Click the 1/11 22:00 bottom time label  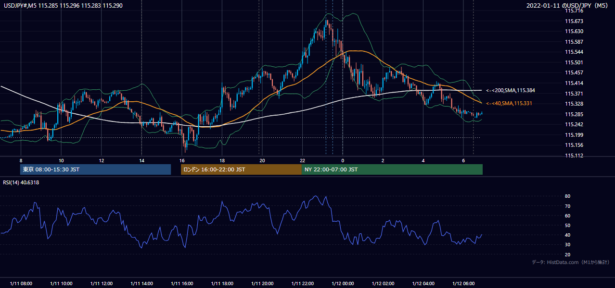302,283
